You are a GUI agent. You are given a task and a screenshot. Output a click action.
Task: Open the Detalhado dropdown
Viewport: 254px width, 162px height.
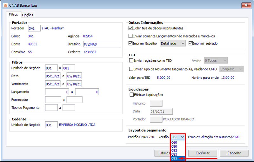click(173, 43)
